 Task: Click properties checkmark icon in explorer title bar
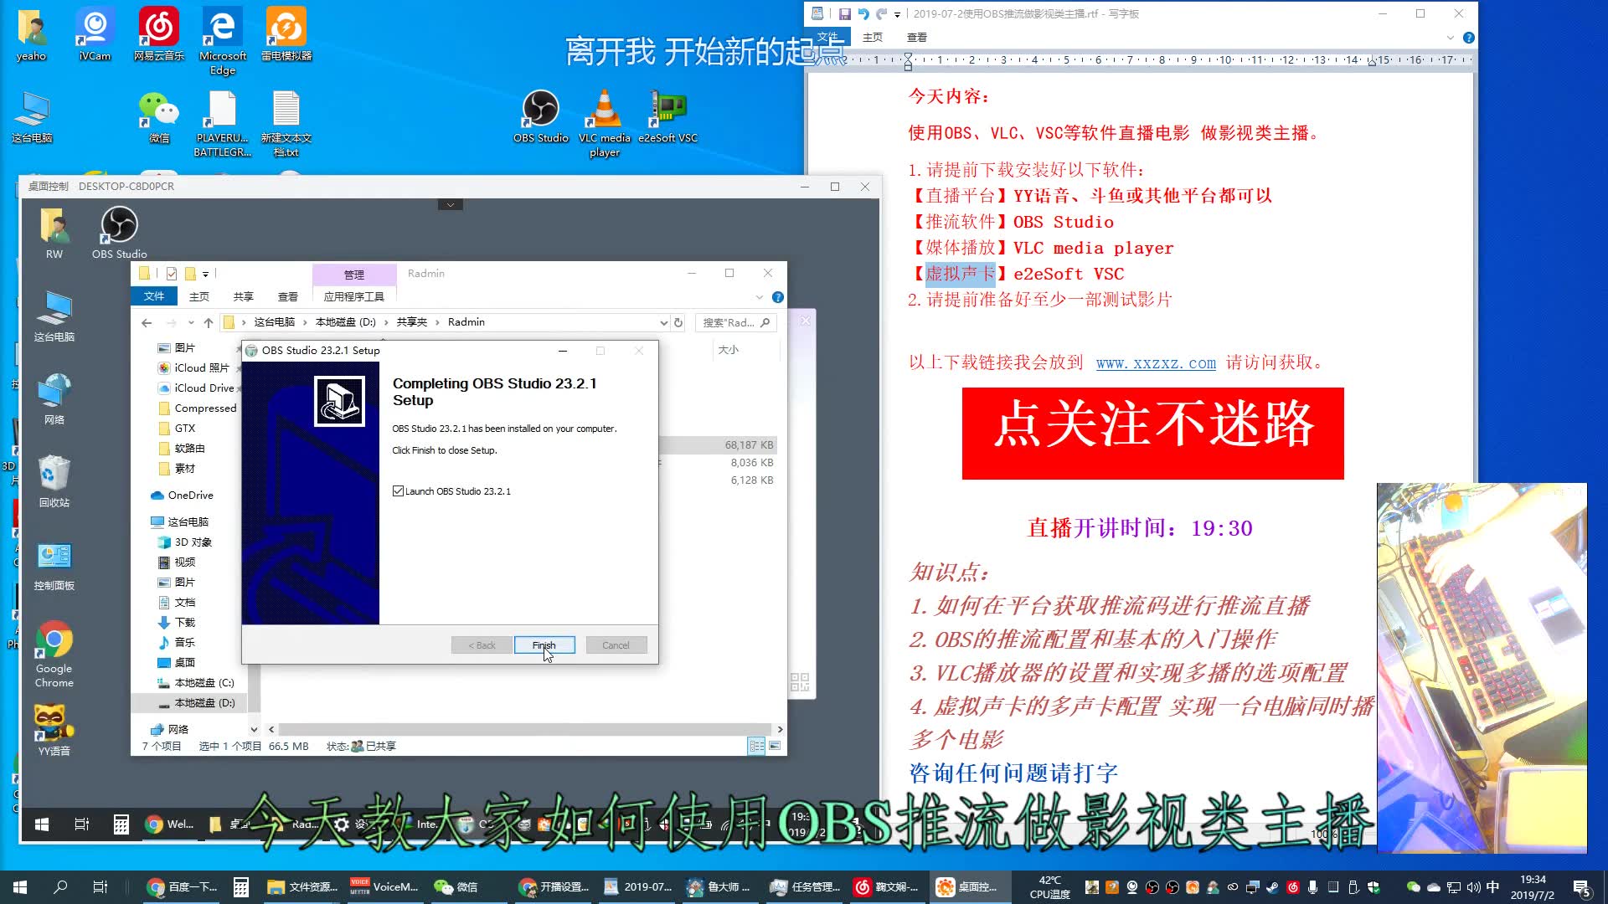tap(172, 274)
